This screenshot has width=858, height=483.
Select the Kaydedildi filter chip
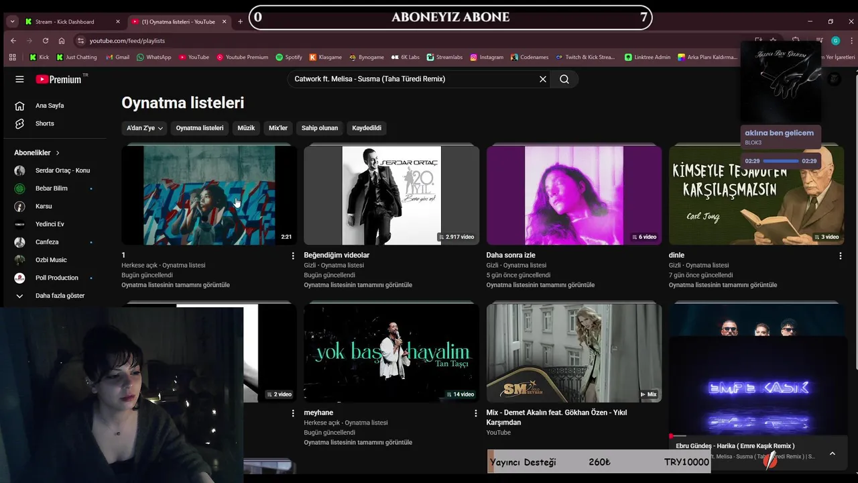[x=367, y=128]
